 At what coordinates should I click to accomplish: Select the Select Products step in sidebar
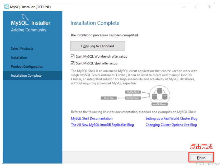(22, 48)
